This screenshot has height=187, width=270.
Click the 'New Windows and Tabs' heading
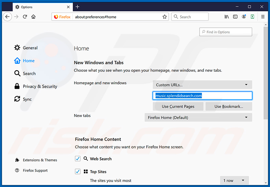(x=99, y=62)
